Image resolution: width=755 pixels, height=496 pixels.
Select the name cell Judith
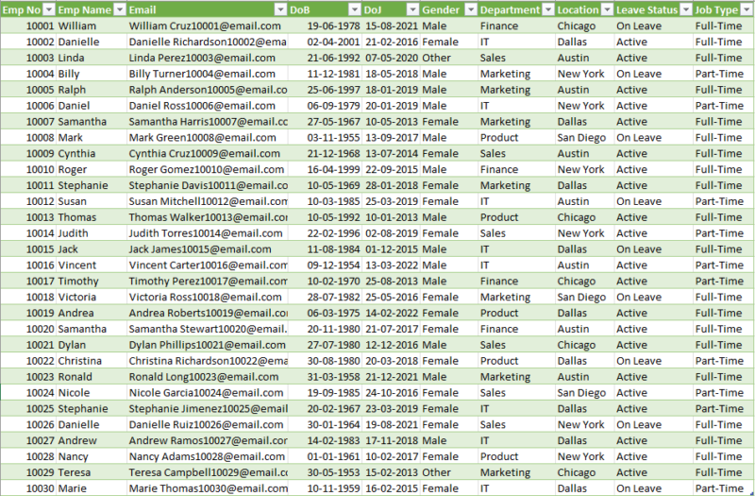pos(92,232)
